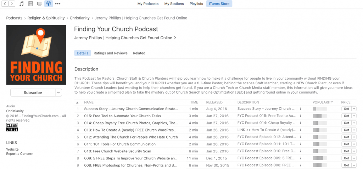Image resolution: width=363 pixels, height=169 pixels.
Task: Select the iTunes Store tab
Action: tap(219, 4)
